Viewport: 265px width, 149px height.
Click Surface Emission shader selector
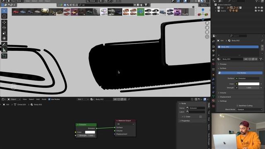pyautogui.click(x=248, y=78)
